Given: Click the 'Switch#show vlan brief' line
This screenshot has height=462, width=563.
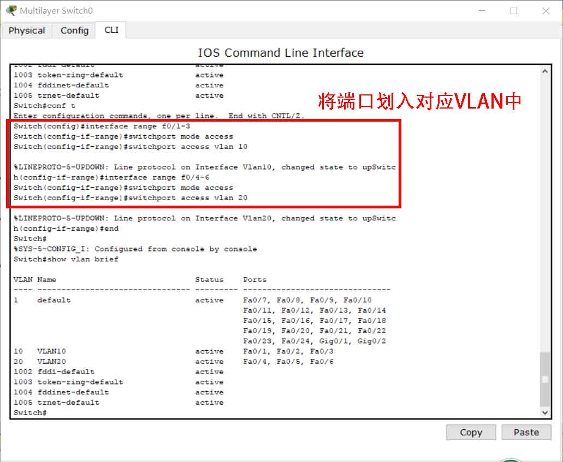Looking at the screenshot, I should [x=66, y=259].
